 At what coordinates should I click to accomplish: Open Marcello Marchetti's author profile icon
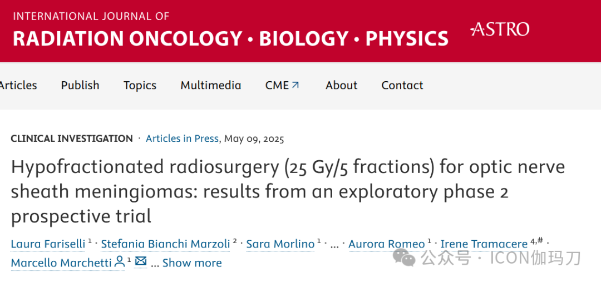(x=119, y=262)
